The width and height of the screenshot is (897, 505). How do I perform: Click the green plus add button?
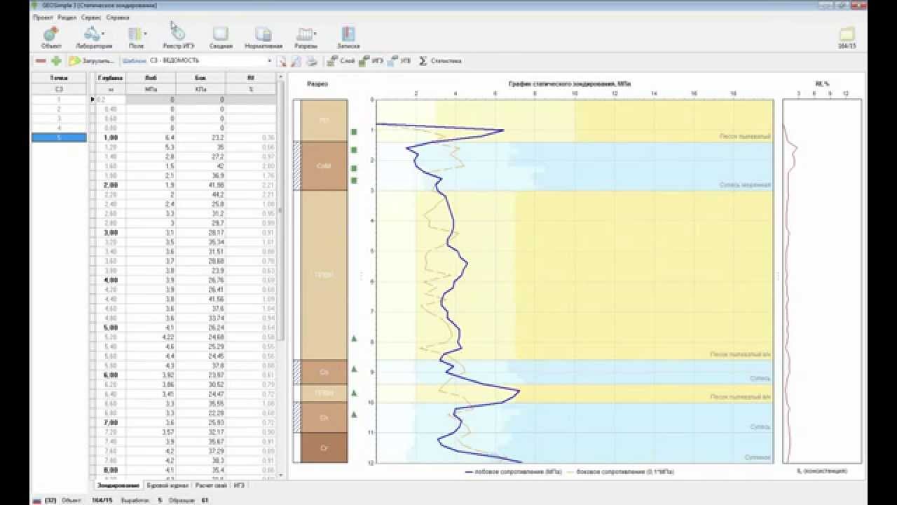(x=56, y=61)
